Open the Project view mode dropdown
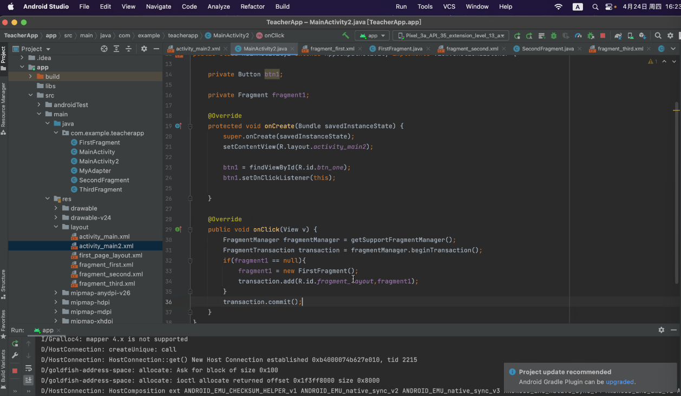The image size is (681, 396). (x=31, y=49)
